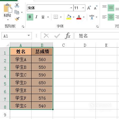Open font color dropdown arrow
This screenshot has width=119, height=119.
(84, 17)
